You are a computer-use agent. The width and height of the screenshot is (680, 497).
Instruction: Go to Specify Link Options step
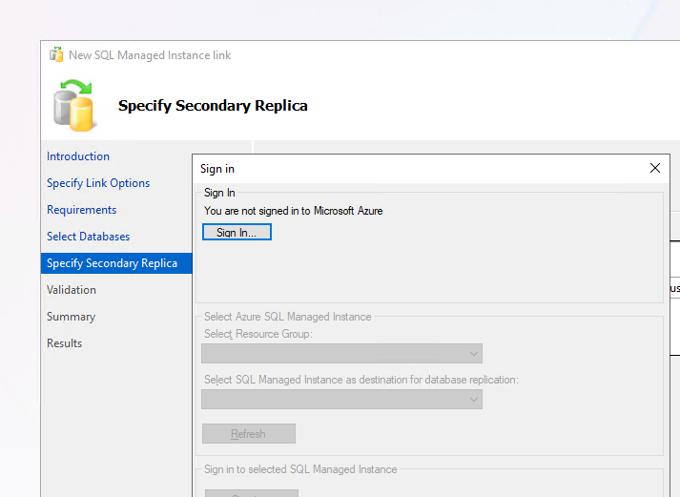[98, 183]
